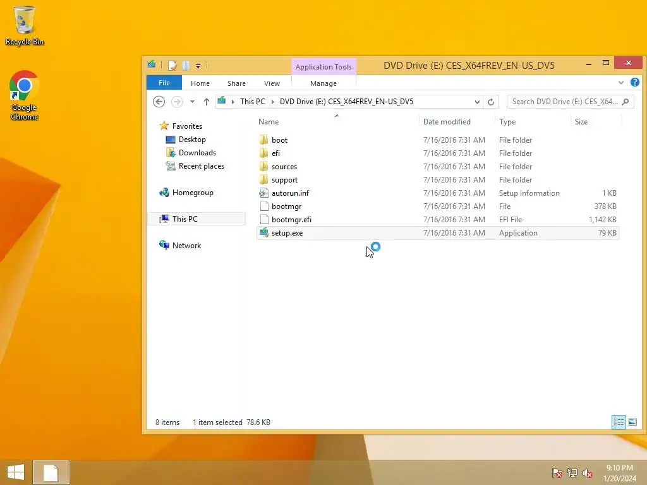This screenshot has width=647, height=485.
Task: Open the Recycle Bin desktop icon
Action: click(x=25, y=25)
